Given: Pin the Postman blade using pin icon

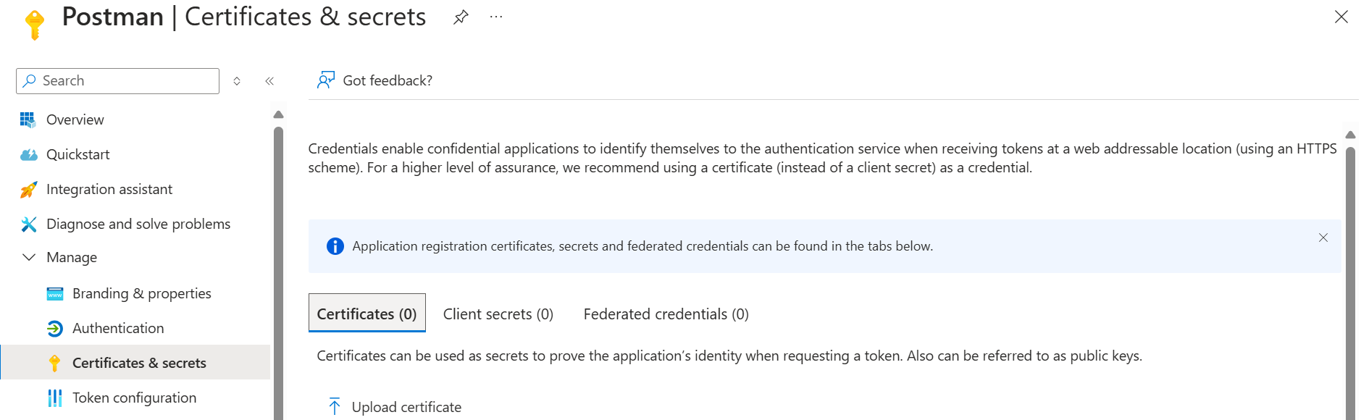Looking at the screenshot, I should pos(461,17).
